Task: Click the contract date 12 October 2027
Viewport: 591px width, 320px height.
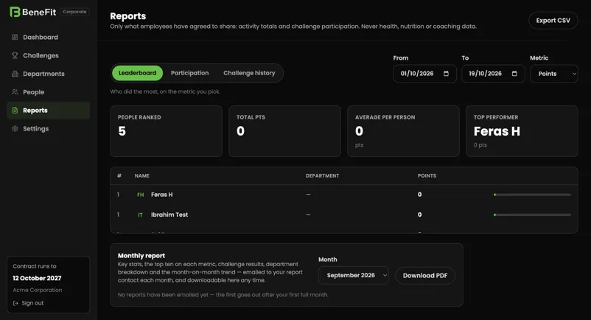Action: click(x=37, y=278)
